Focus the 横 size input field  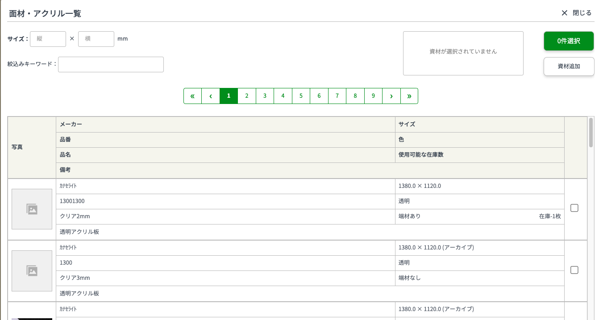pyautogui.click(x=96, y=39)
